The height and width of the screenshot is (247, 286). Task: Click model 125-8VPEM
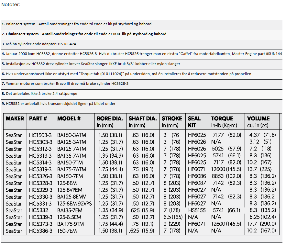click(x=70, y=190)
